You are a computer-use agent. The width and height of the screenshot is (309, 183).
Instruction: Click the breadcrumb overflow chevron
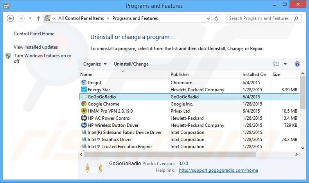click(54, 18)
